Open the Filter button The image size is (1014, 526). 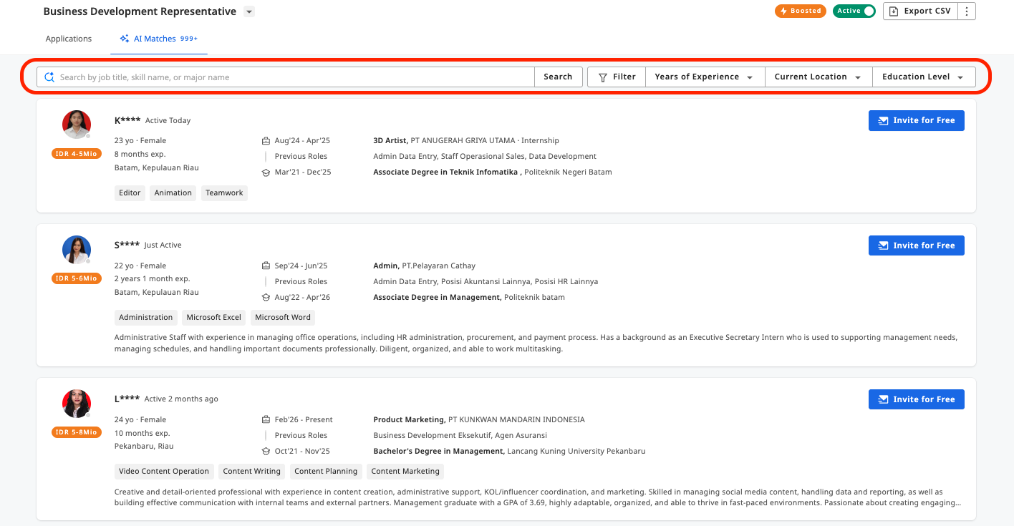pyautogui.click(x=617, y=77)
